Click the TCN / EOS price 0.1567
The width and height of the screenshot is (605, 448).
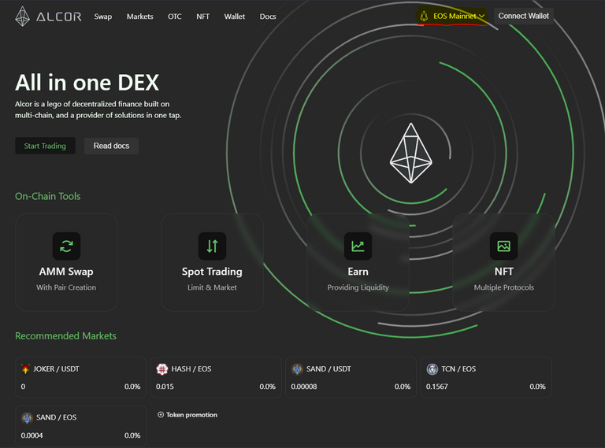pos(436,387)
